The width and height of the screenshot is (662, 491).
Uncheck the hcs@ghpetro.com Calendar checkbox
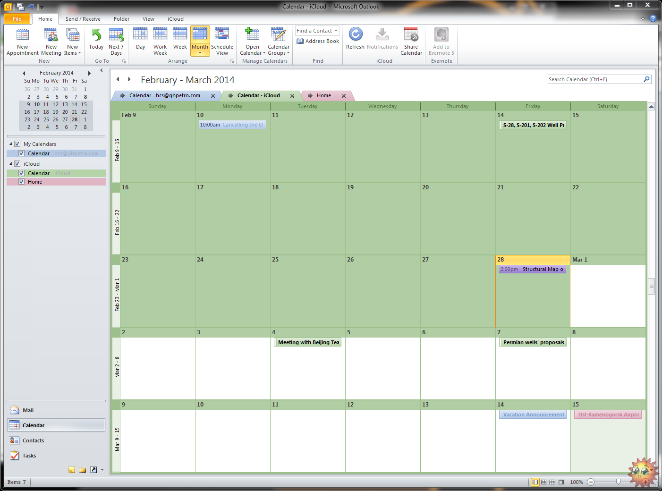tap(21, 153)
